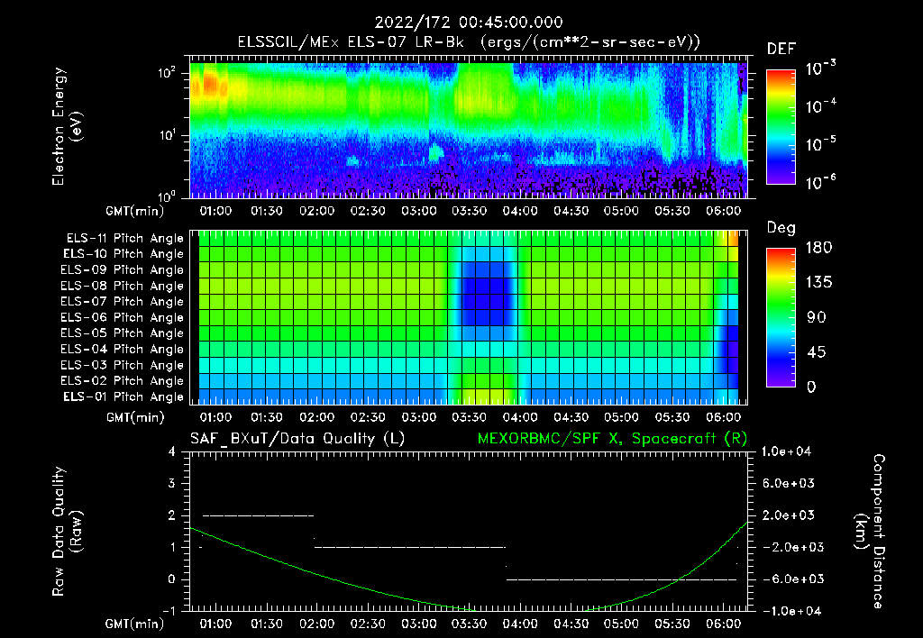Click the 10^-6 colorbar tick value
This screenshot has height=638, width=923.
[x=820, y=182]
